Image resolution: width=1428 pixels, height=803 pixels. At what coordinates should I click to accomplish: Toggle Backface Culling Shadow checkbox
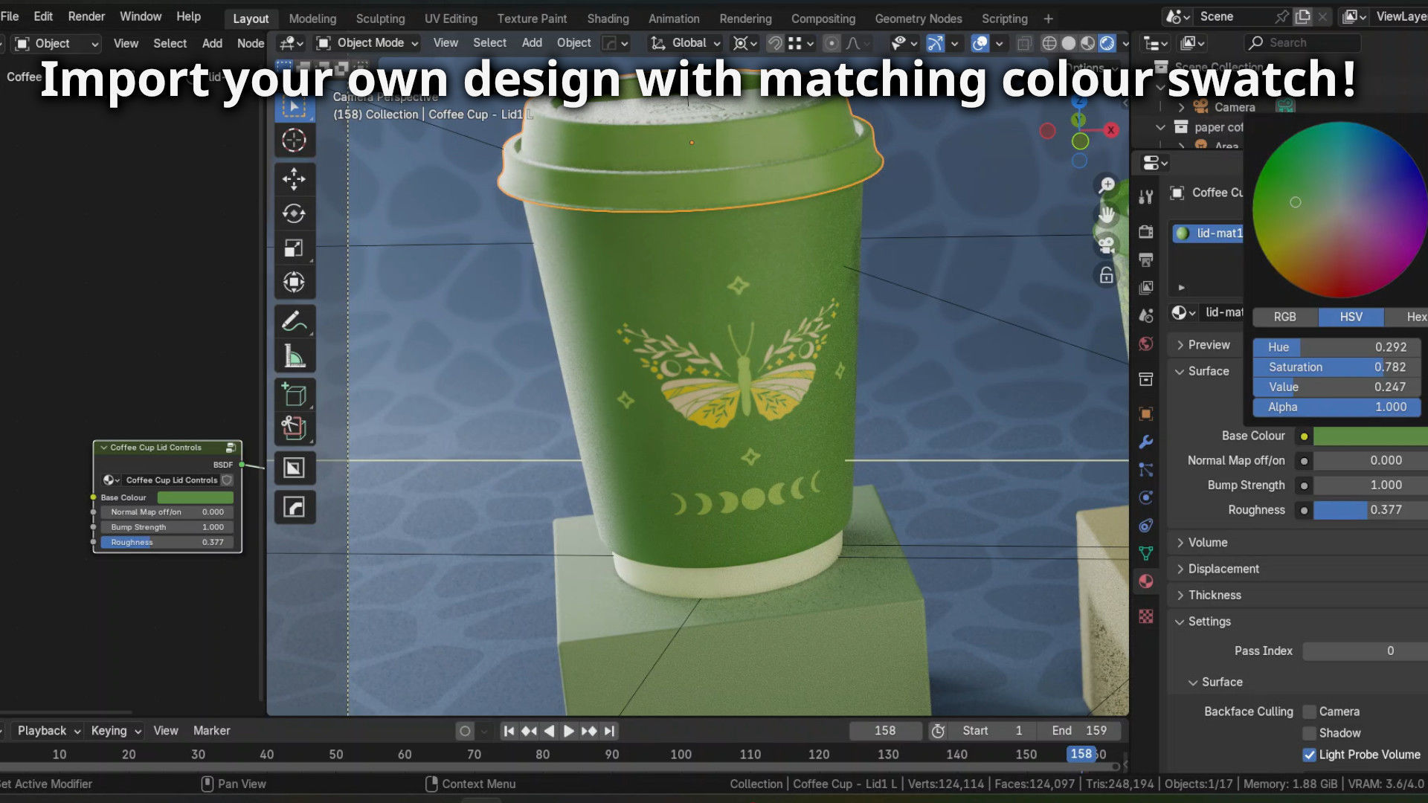pyautogui.click(x=1310, y=733)
